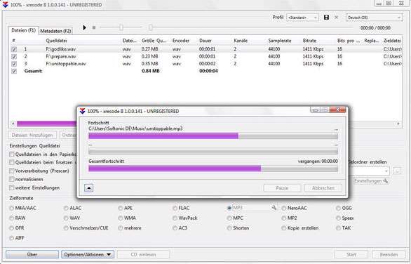
Task: Select the F:\prepare.wav file name
Action: click(61, 56)
